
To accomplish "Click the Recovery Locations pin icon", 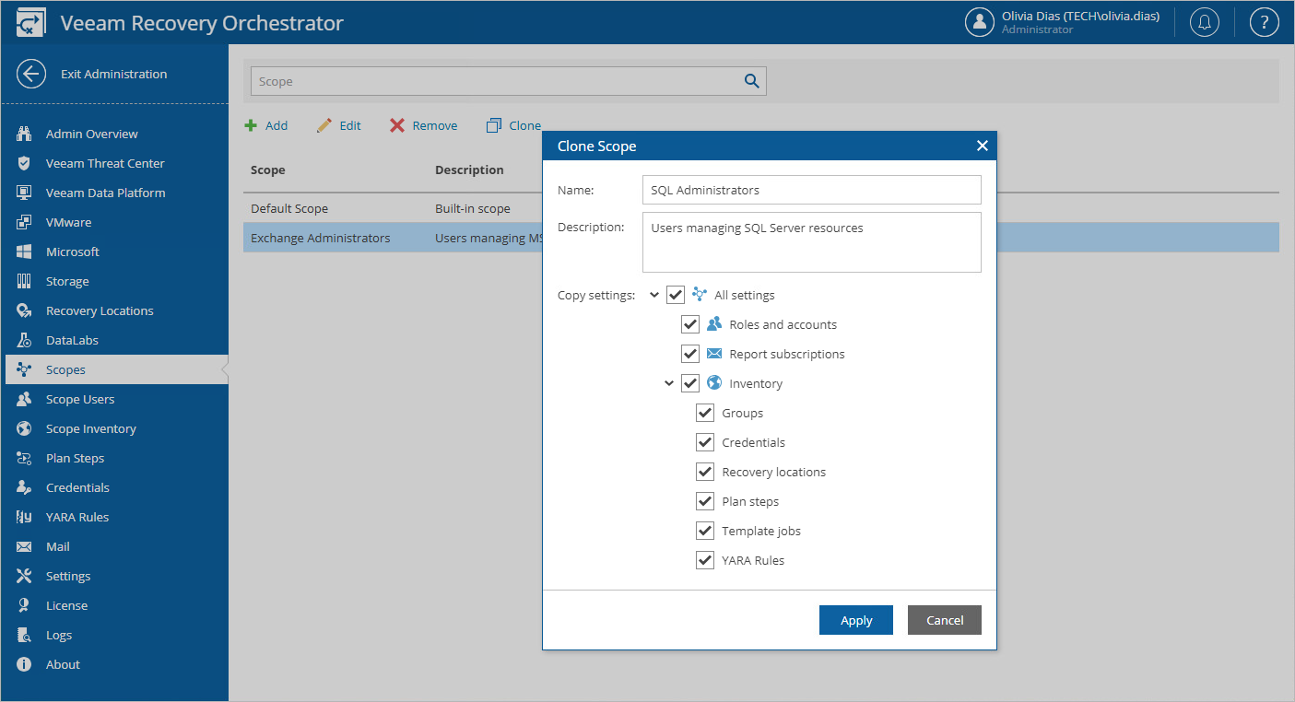I will 25,310.
